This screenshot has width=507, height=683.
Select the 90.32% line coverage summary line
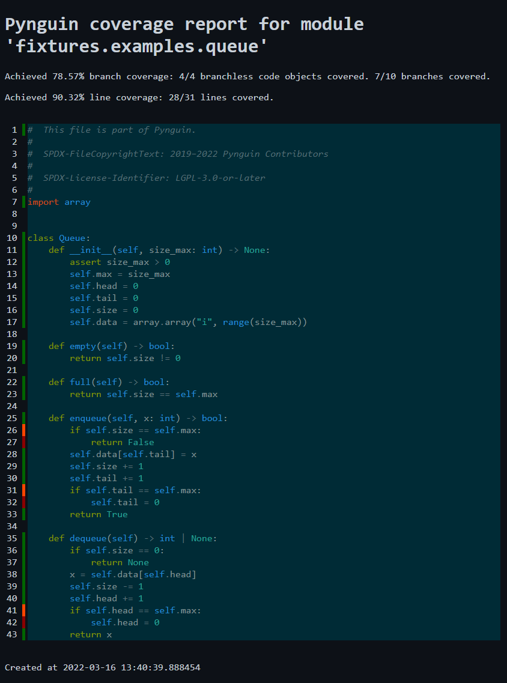139,97
